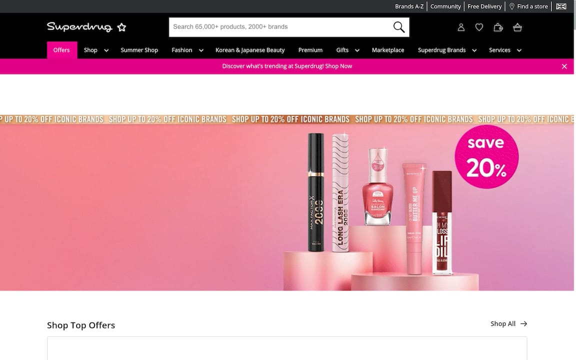Click the Shop Top Offers heading

pos(81,325)
